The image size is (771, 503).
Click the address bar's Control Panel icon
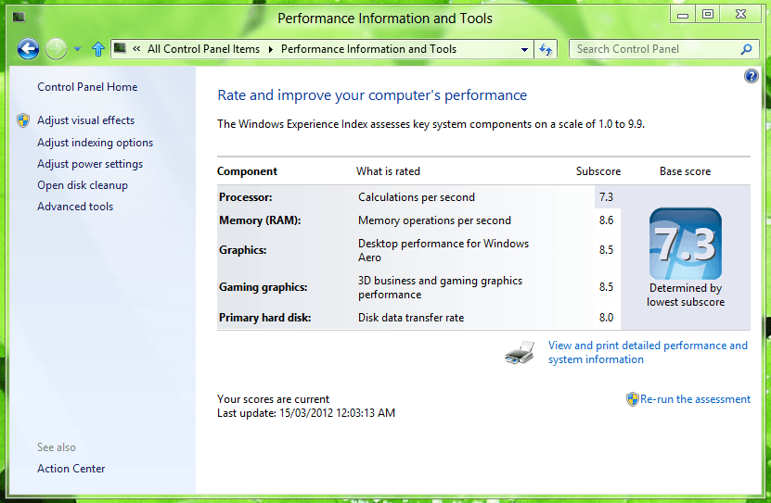[x=120, y=48]
